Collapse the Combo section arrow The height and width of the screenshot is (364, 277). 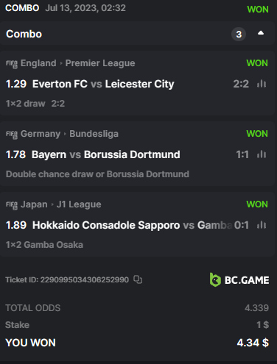point(261,33)
